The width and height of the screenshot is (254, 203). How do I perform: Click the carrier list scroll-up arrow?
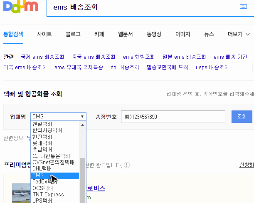click(x=82, y=125)
